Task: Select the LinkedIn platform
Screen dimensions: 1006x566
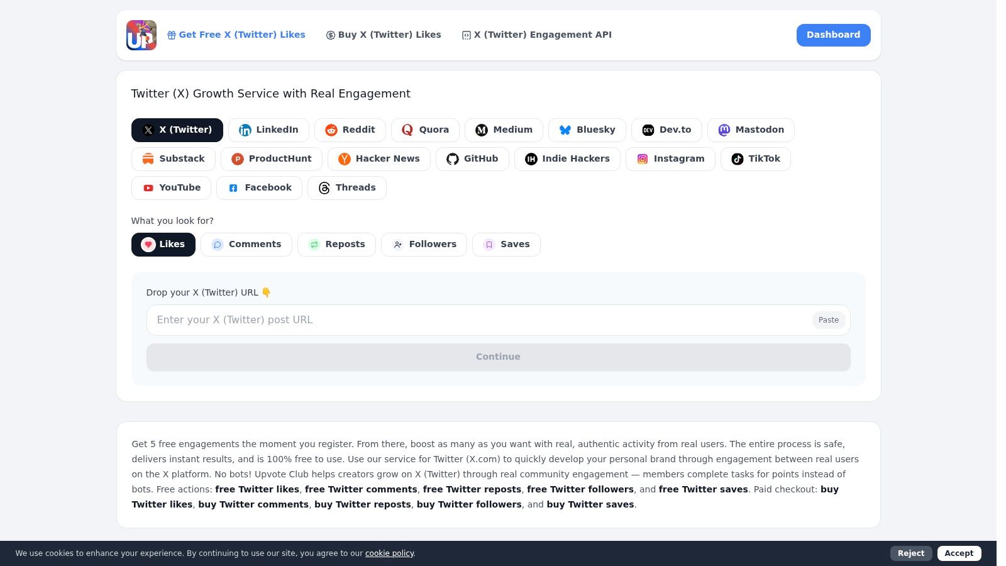Action: click(268, 130)
